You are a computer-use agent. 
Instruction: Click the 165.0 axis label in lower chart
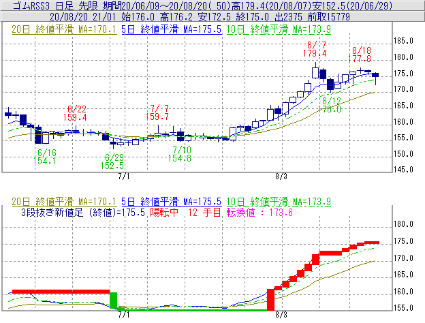(x=403, y=275)
